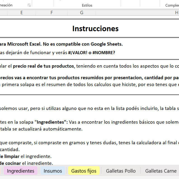Open the Galletas Pollo sheet tab
The image size is (179, 179).
click(x=121, y=171)
